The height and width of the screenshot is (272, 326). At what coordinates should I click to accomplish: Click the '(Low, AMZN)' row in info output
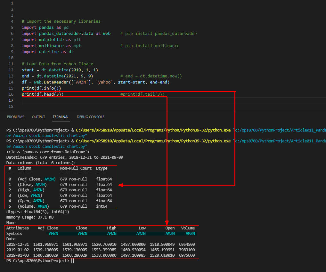coord(60,195)
